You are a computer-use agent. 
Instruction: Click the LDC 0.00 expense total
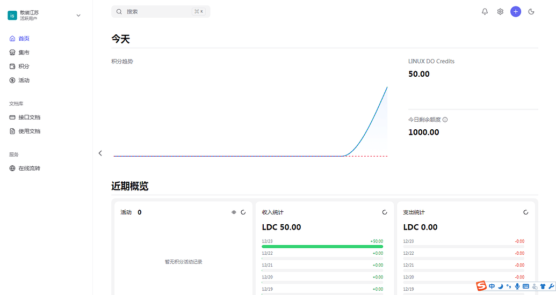point(420,227)
